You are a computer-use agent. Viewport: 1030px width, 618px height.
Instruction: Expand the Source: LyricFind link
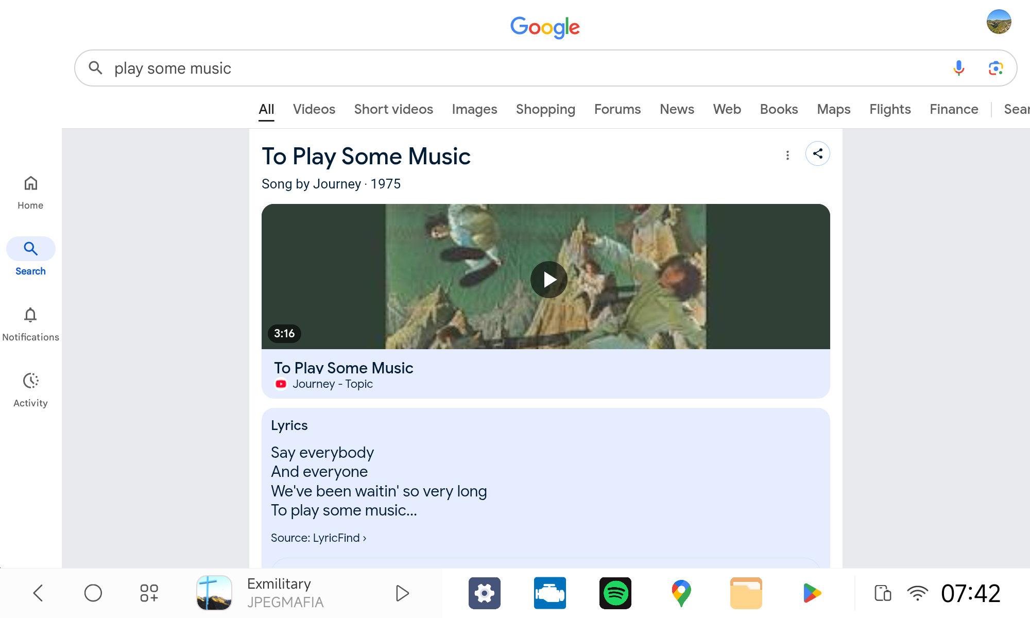click(318, 537)
